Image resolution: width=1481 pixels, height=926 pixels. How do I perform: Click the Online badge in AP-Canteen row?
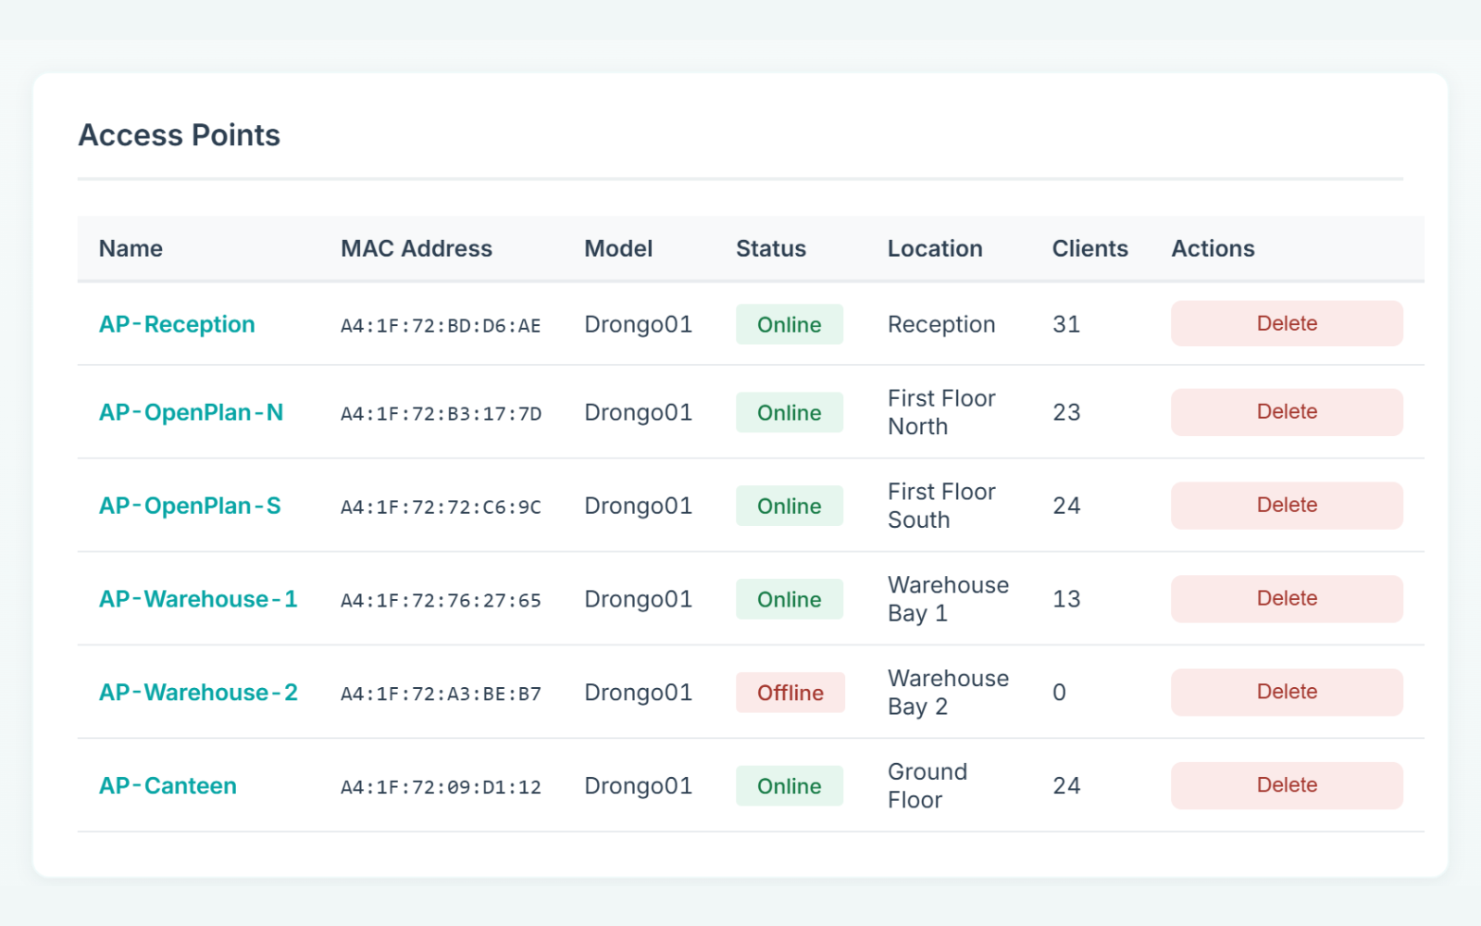point(790,785)
